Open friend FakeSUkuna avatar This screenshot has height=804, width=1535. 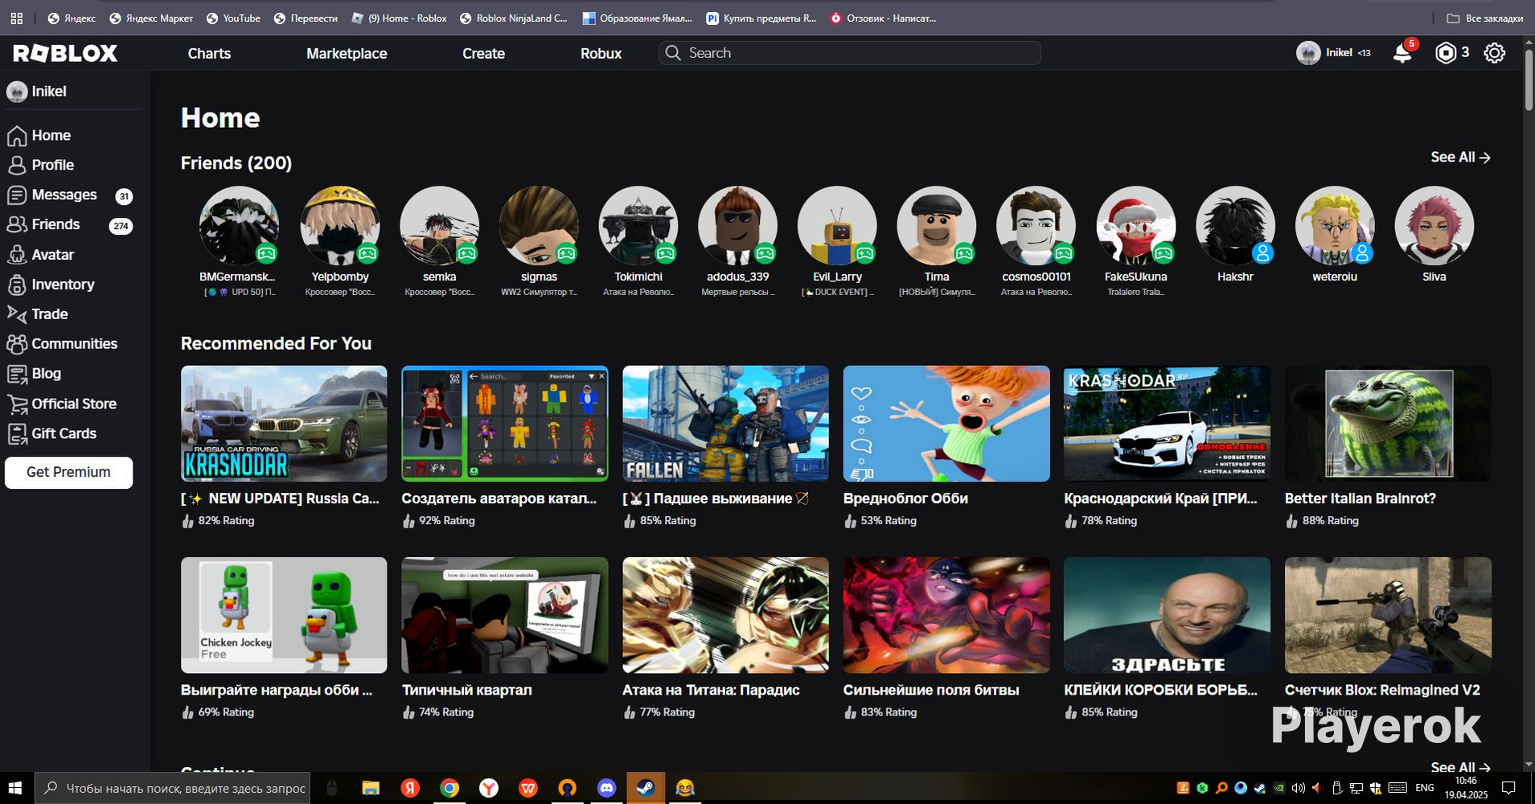point(1135,226)
